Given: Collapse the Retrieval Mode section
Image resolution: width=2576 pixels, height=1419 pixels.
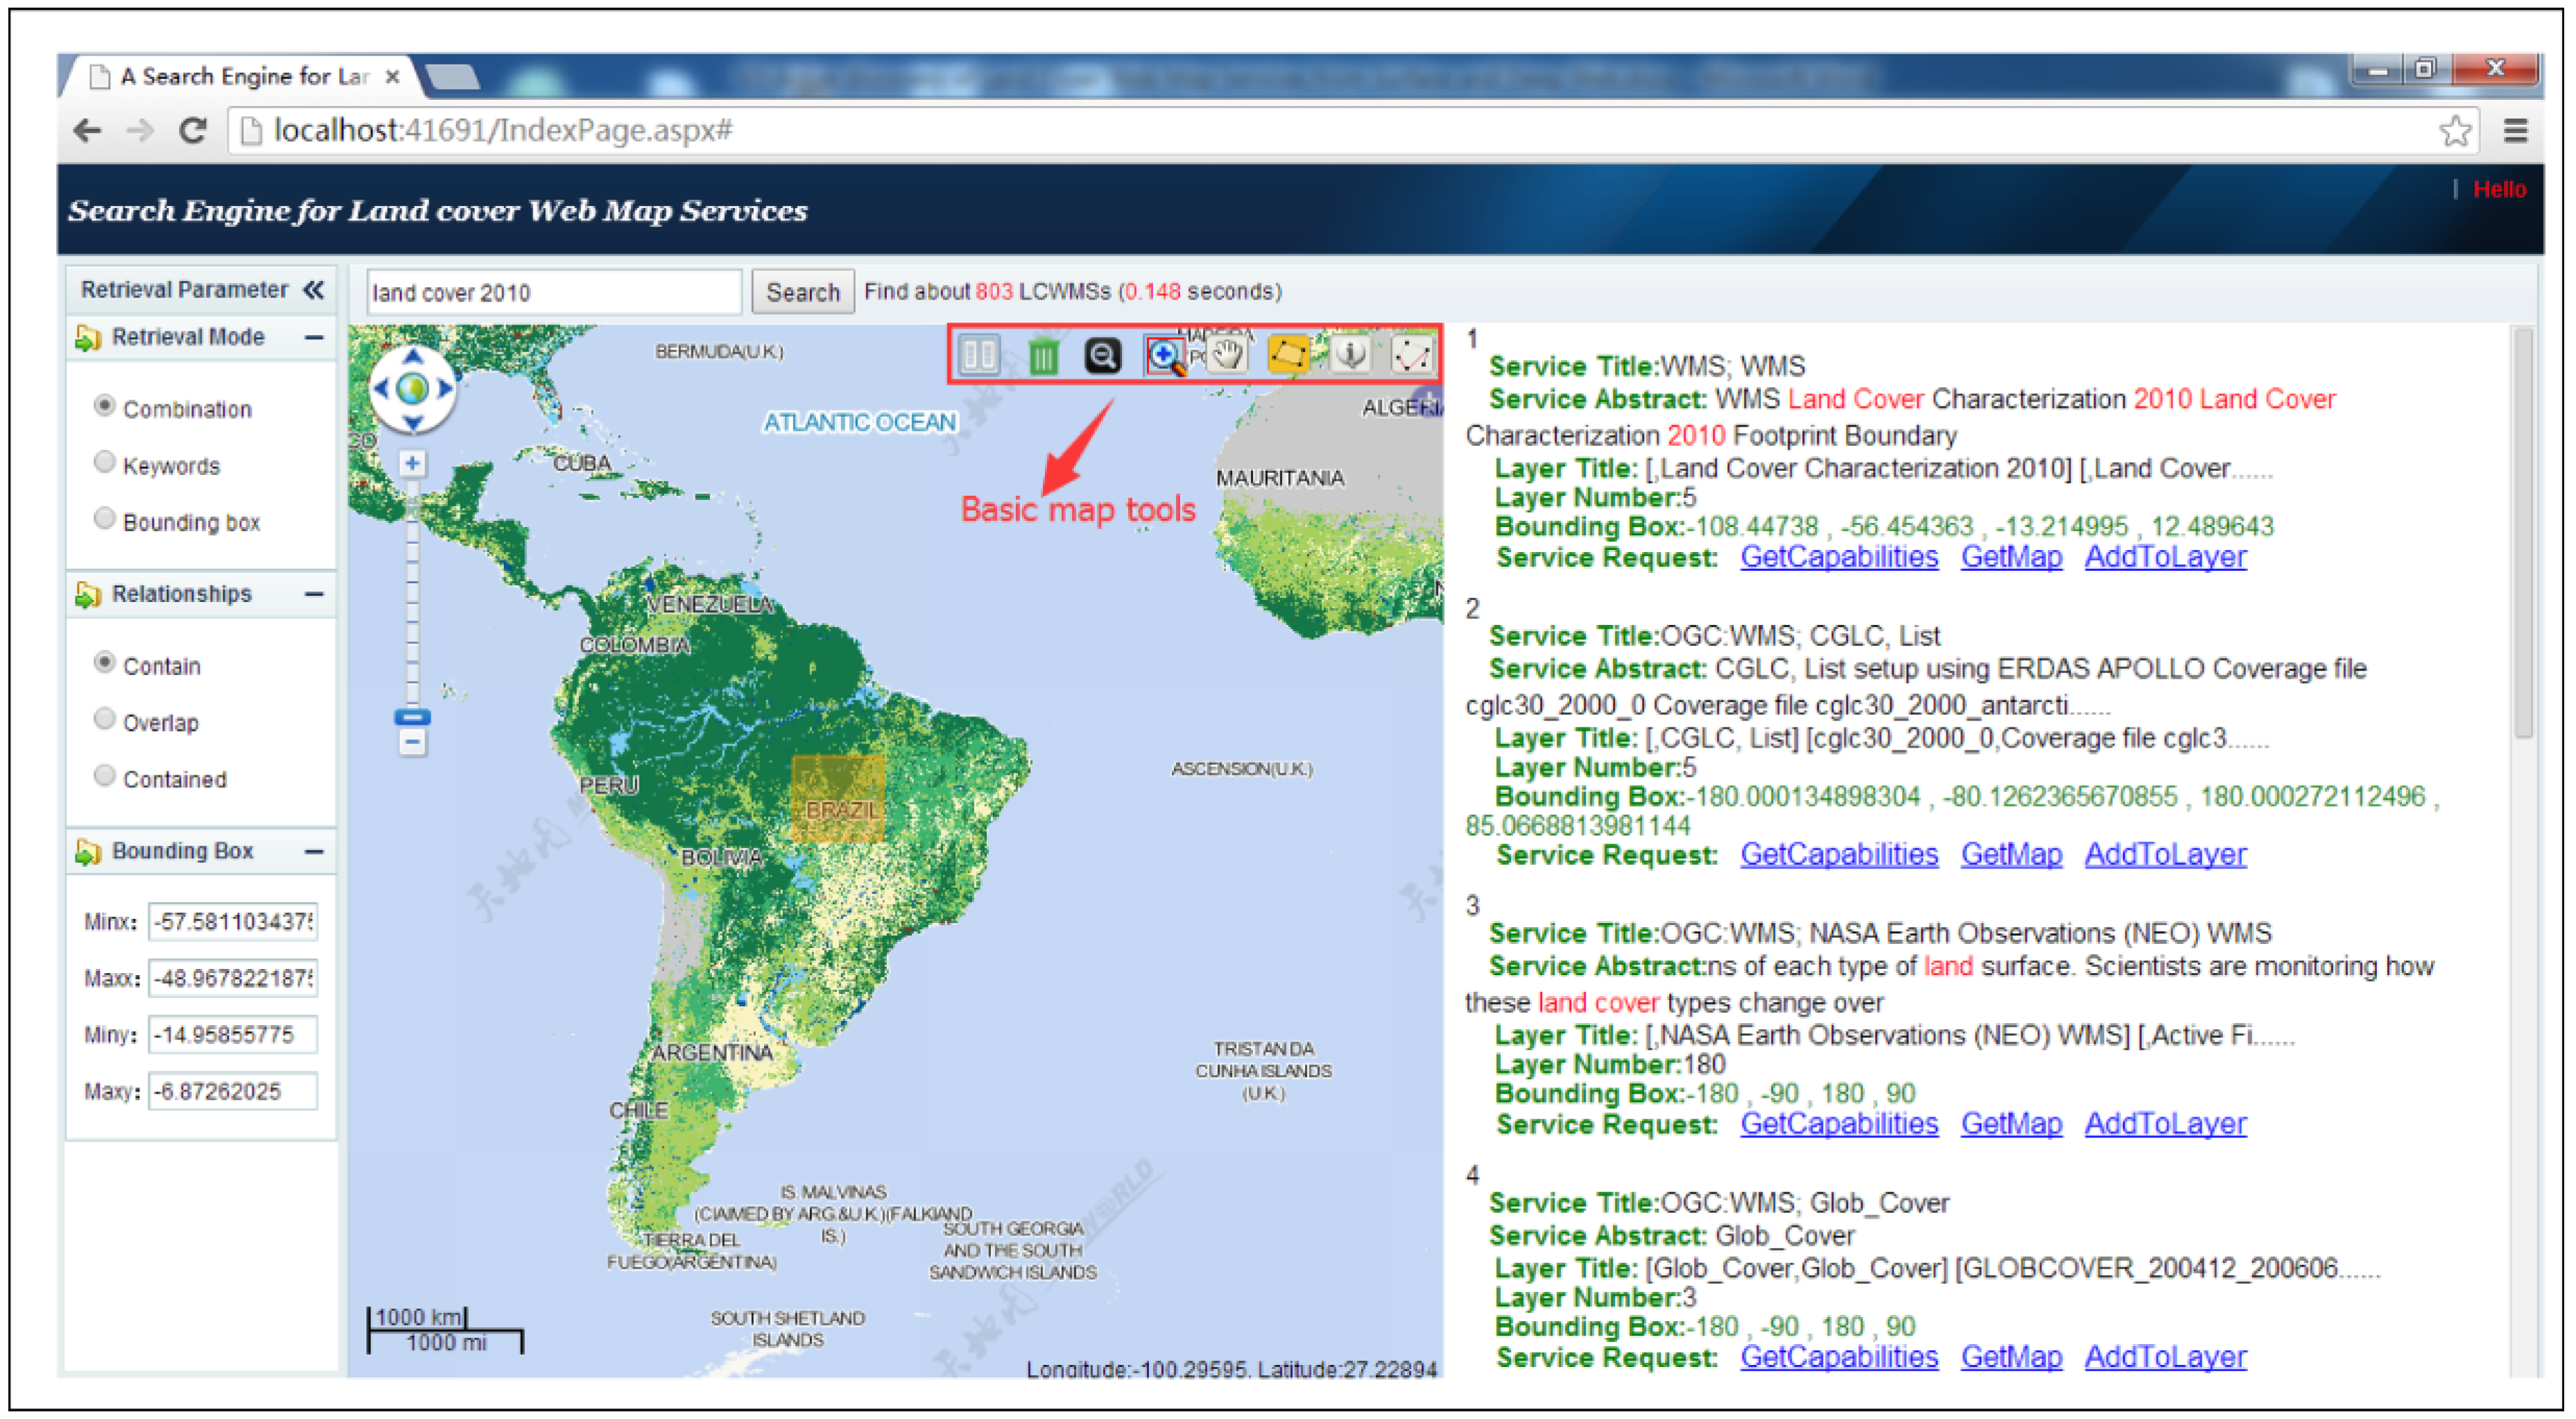Looking at the screenshot, I should pos(314,338).
